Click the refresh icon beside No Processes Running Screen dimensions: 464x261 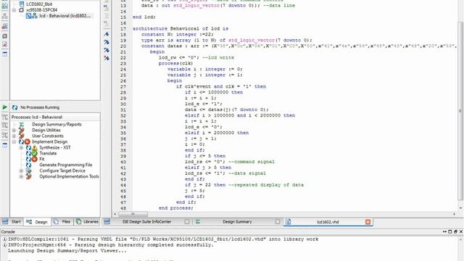coord(14,107)
